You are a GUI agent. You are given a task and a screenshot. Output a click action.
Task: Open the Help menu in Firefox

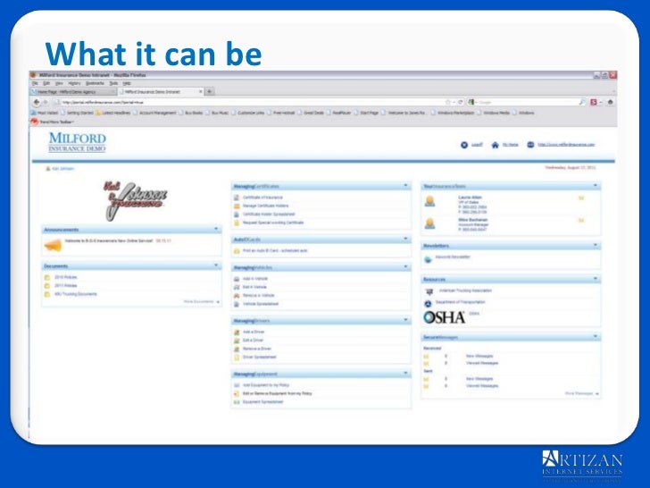(x=127, y=83)
